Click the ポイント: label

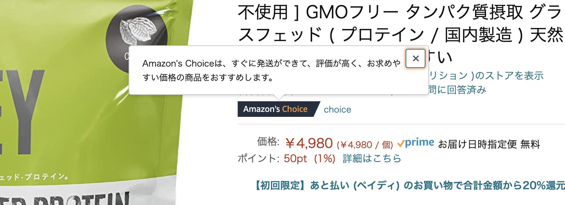[259, 158]
